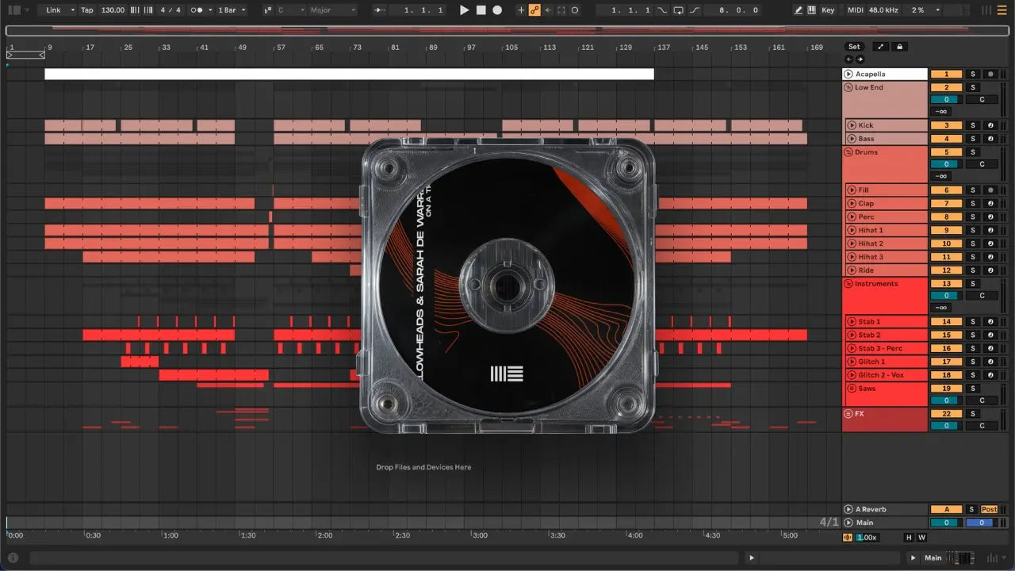
Task: Open the Major scale dropdown
Action: pyautogui.click(x=333, y=10)
